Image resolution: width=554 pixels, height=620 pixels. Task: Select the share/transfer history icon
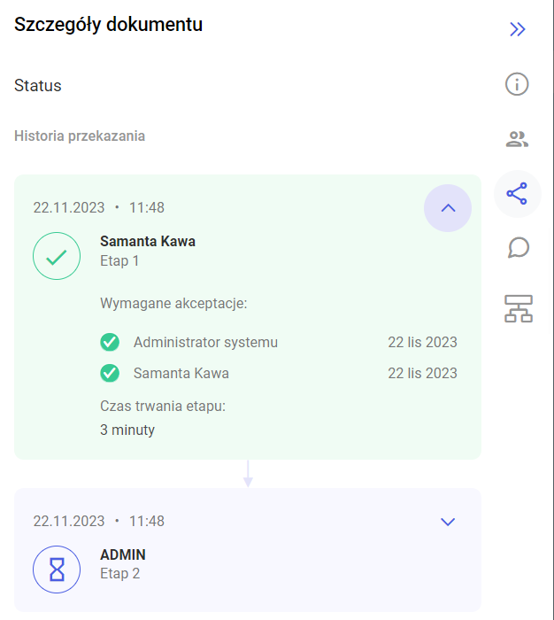coord(517,194)
